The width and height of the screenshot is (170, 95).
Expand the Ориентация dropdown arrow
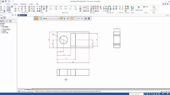point(139,11)
